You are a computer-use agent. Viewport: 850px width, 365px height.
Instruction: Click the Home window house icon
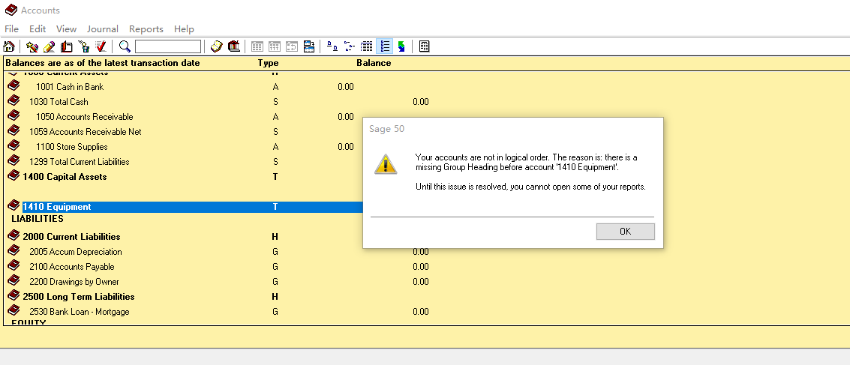(x=9, y=46)
